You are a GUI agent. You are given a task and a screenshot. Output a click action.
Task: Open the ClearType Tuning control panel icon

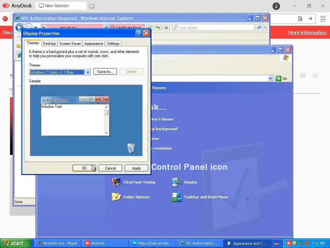tap(117, 182)
